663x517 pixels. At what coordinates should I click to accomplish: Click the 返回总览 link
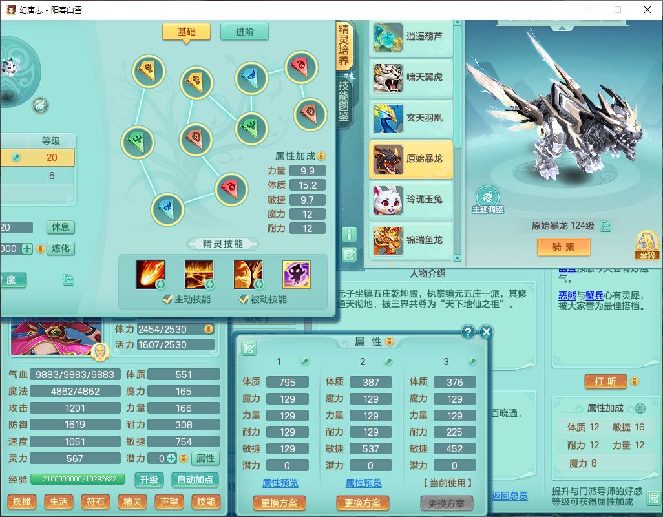tap(509, 496)
